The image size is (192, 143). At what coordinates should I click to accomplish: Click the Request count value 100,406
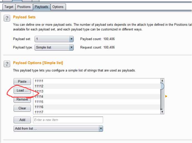[109, 47]
